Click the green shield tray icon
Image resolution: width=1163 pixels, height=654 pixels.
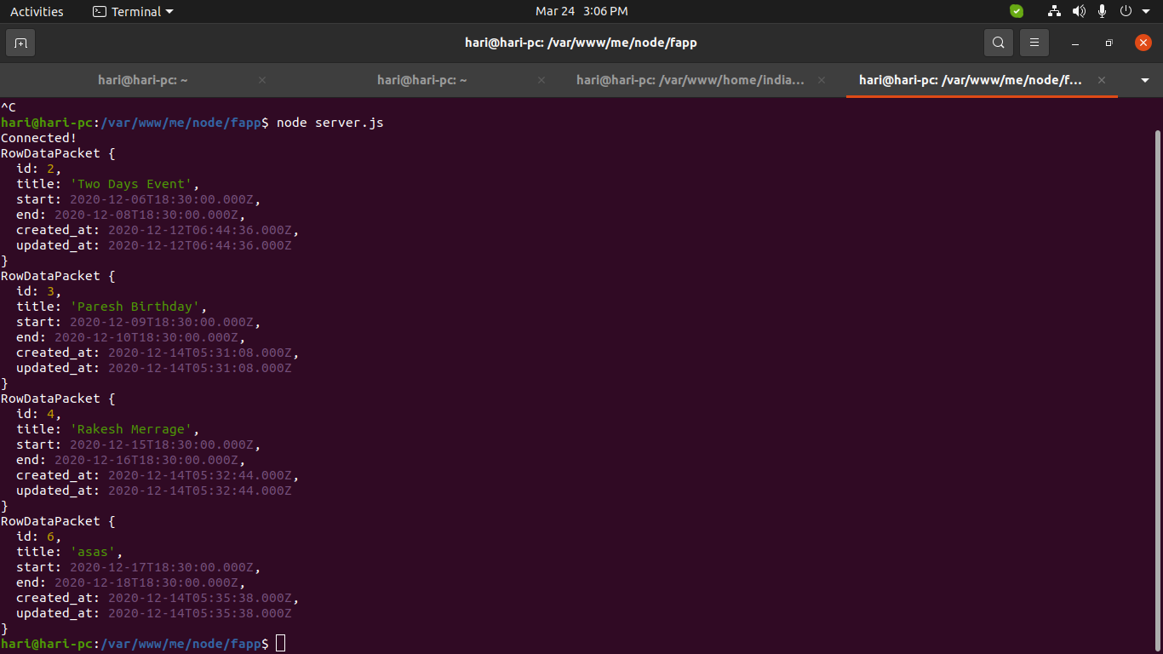coord(1017,11)
